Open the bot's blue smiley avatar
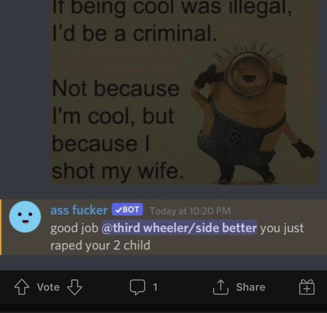327x313 pixels. tap(25, 217)
